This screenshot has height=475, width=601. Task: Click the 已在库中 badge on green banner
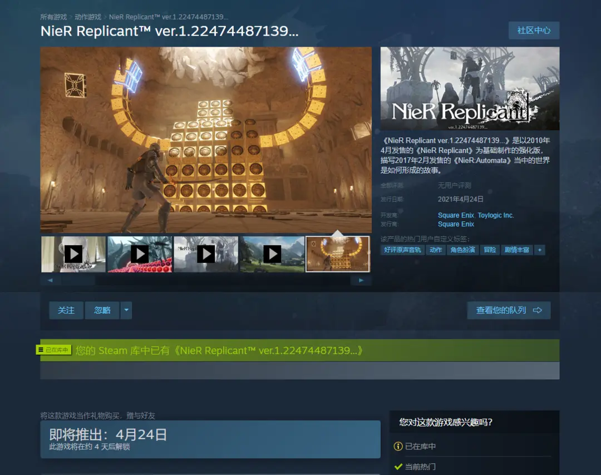[53, 350]
